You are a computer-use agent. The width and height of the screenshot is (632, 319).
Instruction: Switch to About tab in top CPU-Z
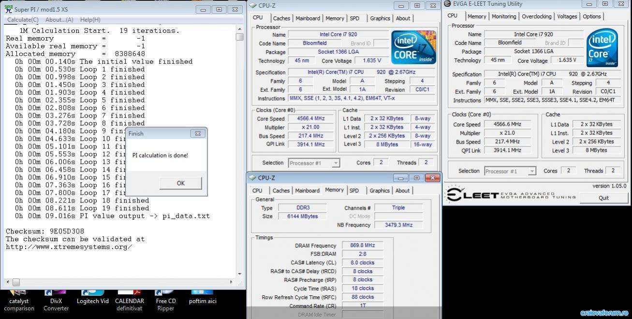[403, 18]
